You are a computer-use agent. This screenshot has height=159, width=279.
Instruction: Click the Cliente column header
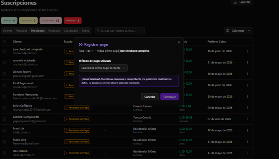click(17, 42)
